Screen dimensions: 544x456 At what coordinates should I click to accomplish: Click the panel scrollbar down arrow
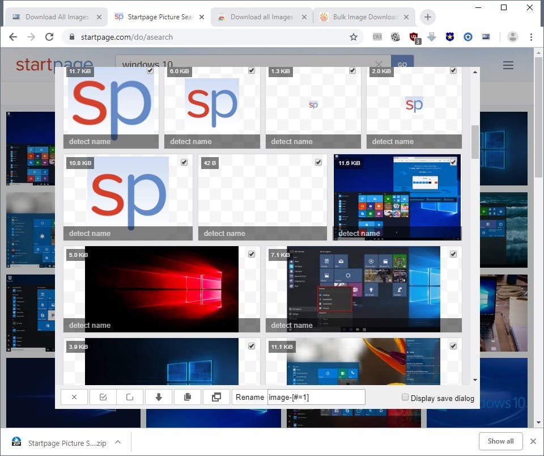click(x=475, y=380)
